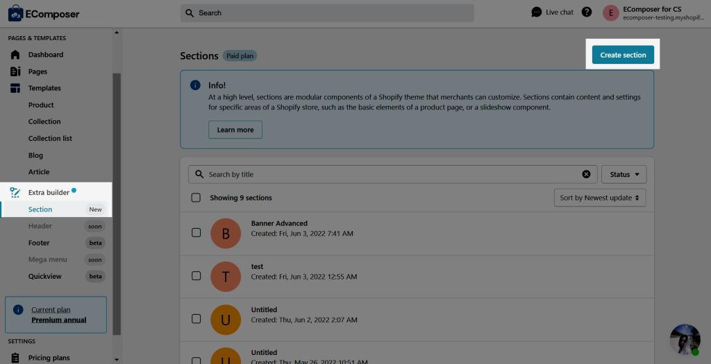Click the Learn more button
This screenshot has width=711, height=364.
point(235,130)
